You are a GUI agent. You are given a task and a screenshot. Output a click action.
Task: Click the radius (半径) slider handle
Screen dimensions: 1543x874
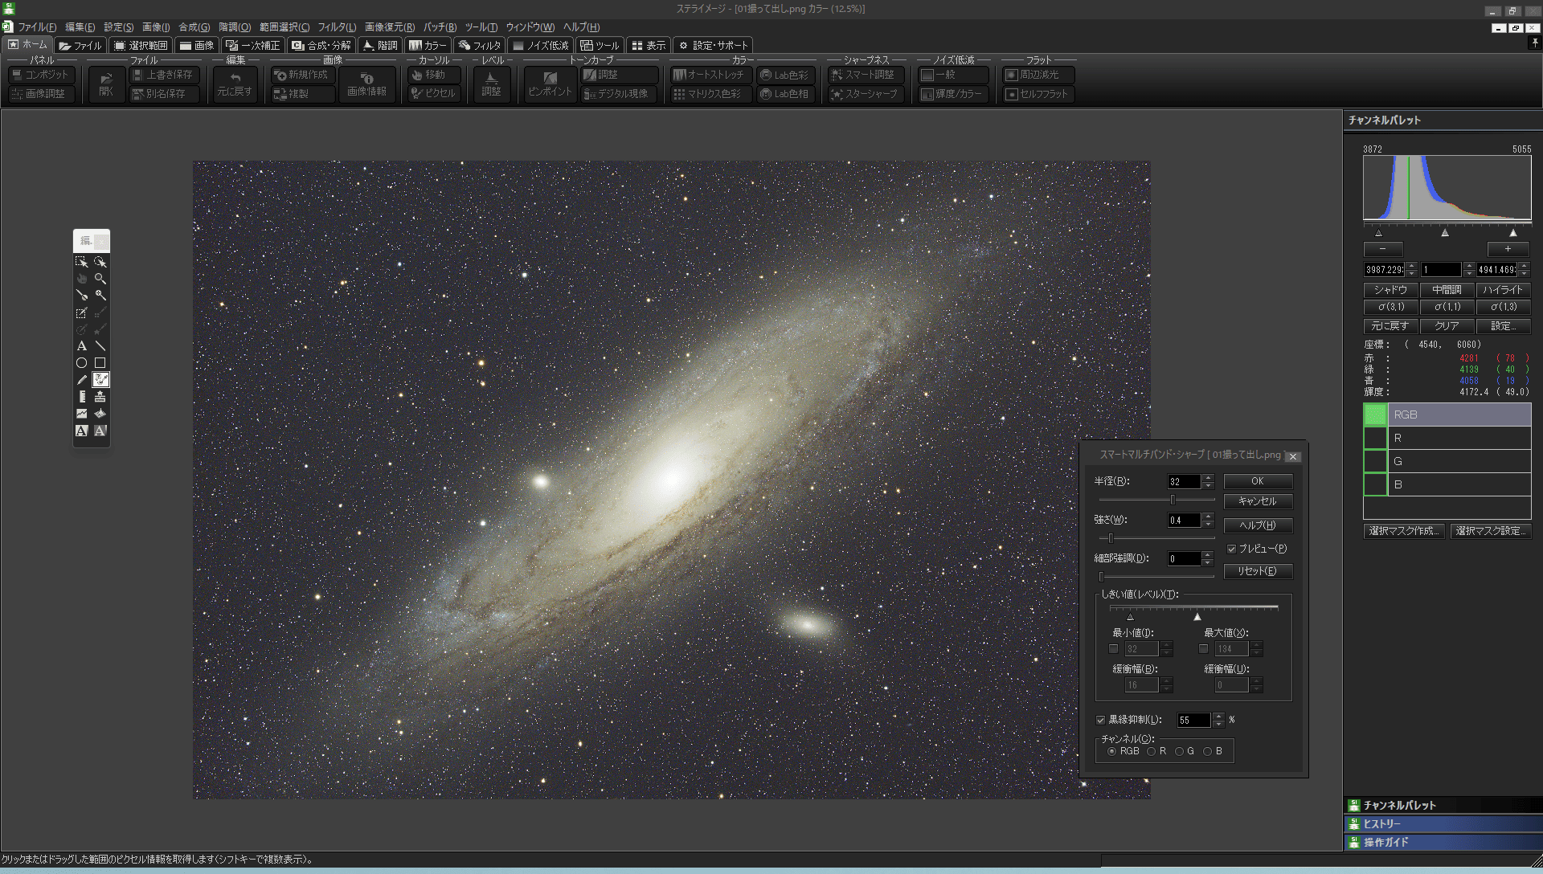(x=1173, y=500)
